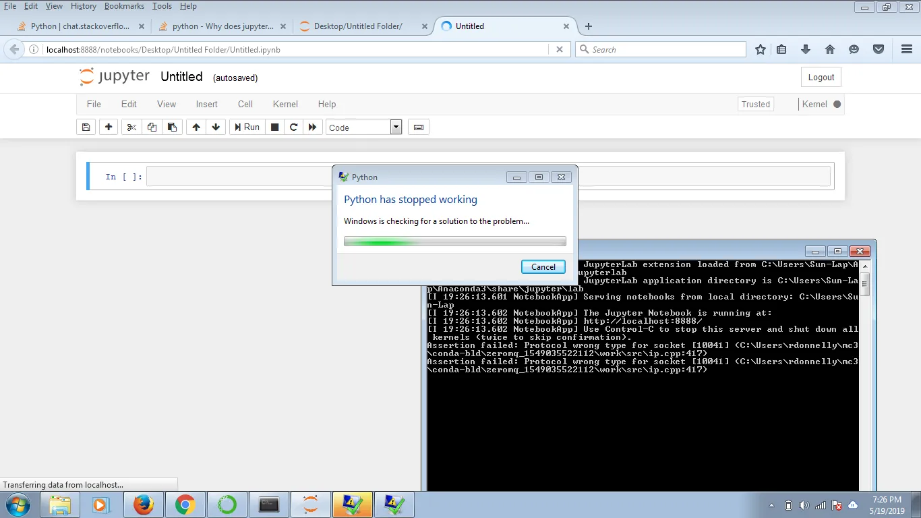The image size is (921, 518).
Task: Open Google Chrome from the taskbar
Action: [x=185, y=505]
